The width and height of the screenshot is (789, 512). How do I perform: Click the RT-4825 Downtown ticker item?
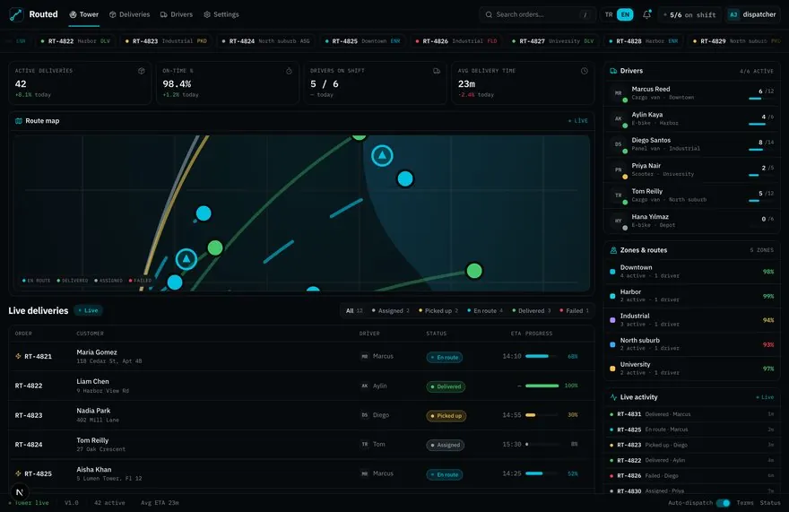[x=362, y=41]
